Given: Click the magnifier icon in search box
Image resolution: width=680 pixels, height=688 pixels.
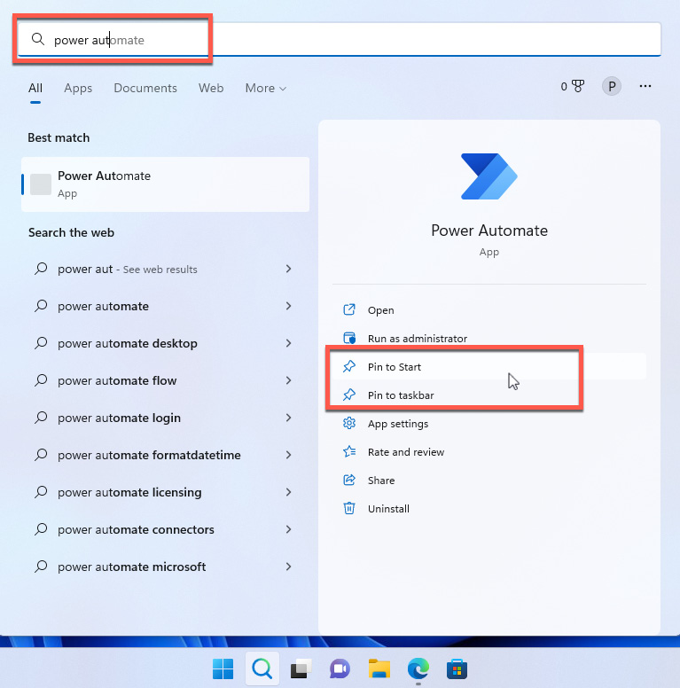Looking at the screenshot, I should click(x=38, y=40).
